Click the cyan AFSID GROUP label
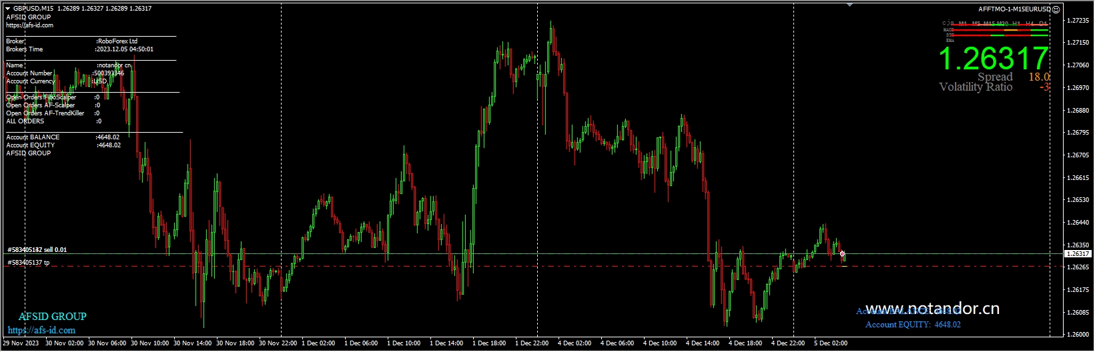 click(52, 317)
